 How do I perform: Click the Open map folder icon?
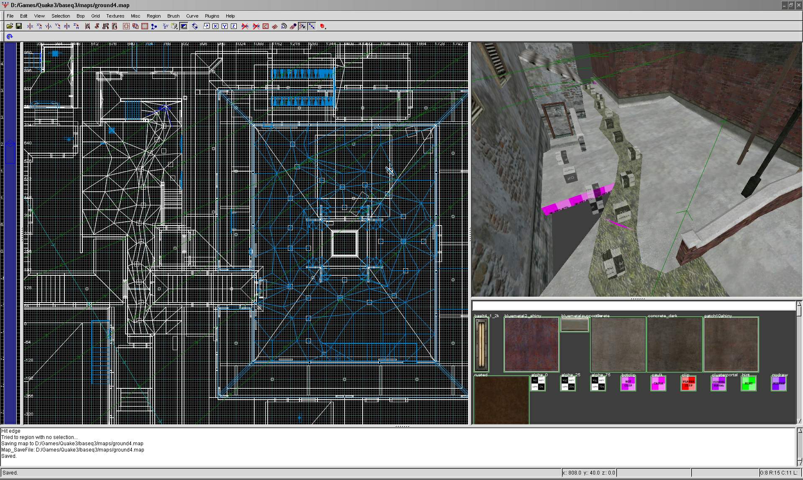coord(10,26)
